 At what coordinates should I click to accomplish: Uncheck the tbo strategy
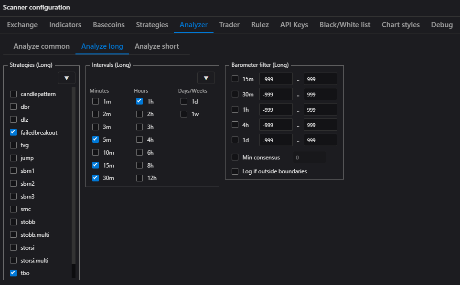13,273
